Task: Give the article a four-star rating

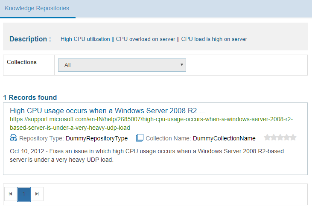Action: pos(286,137)
